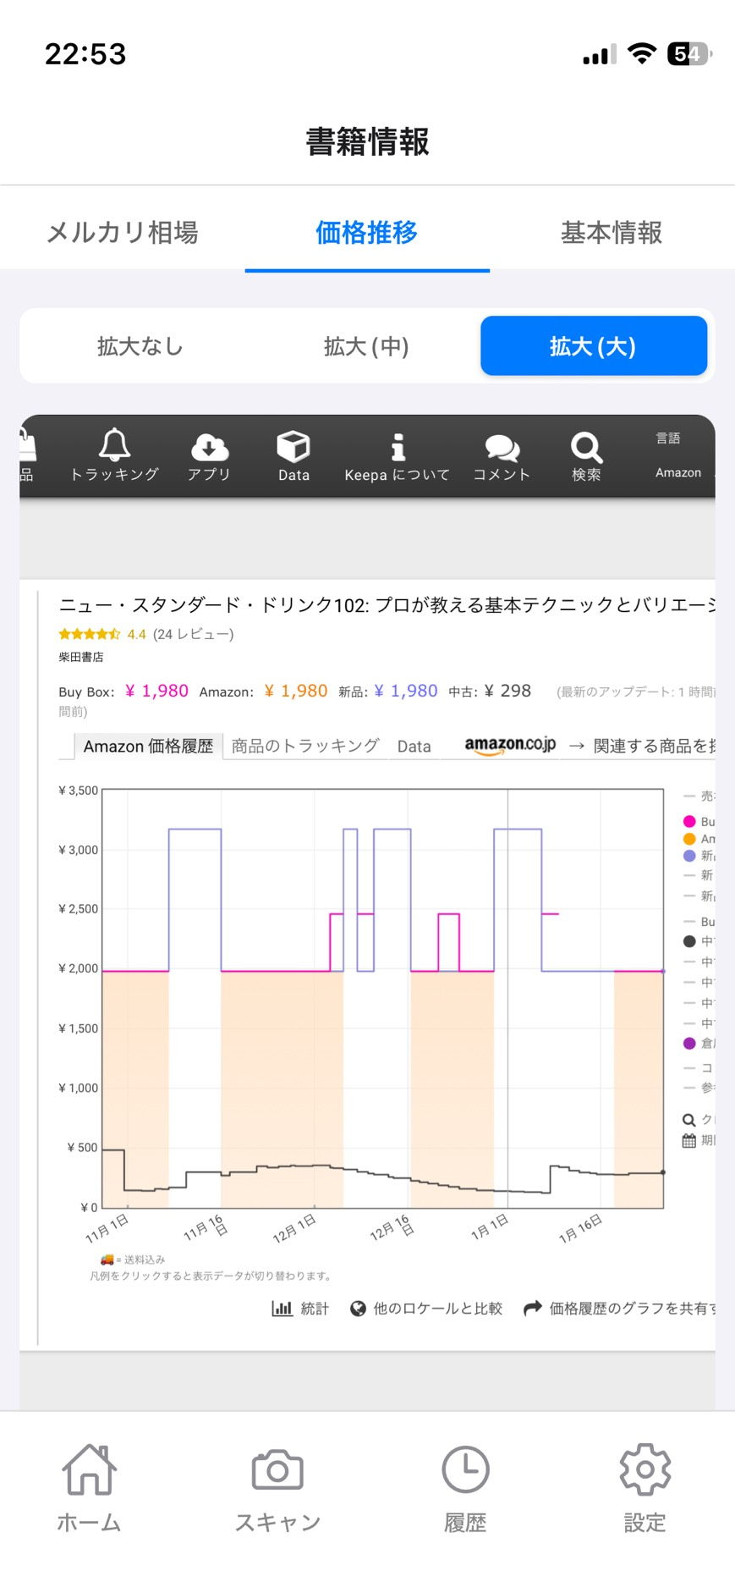
Task: Select 拡大 (中) zoom option
Action: tap(366, 346)
